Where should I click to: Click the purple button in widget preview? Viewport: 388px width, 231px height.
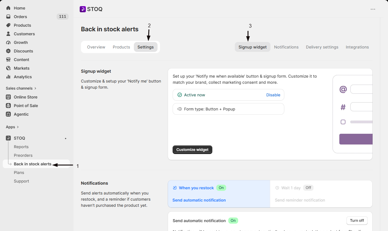coord(356,139)
